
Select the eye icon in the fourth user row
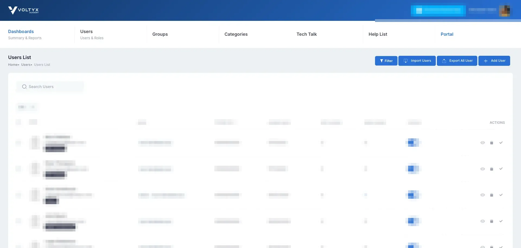482,221
